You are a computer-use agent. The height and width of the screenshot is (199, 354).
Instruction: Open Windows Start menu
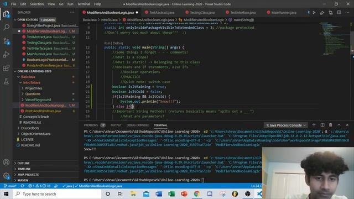(6, 194)
